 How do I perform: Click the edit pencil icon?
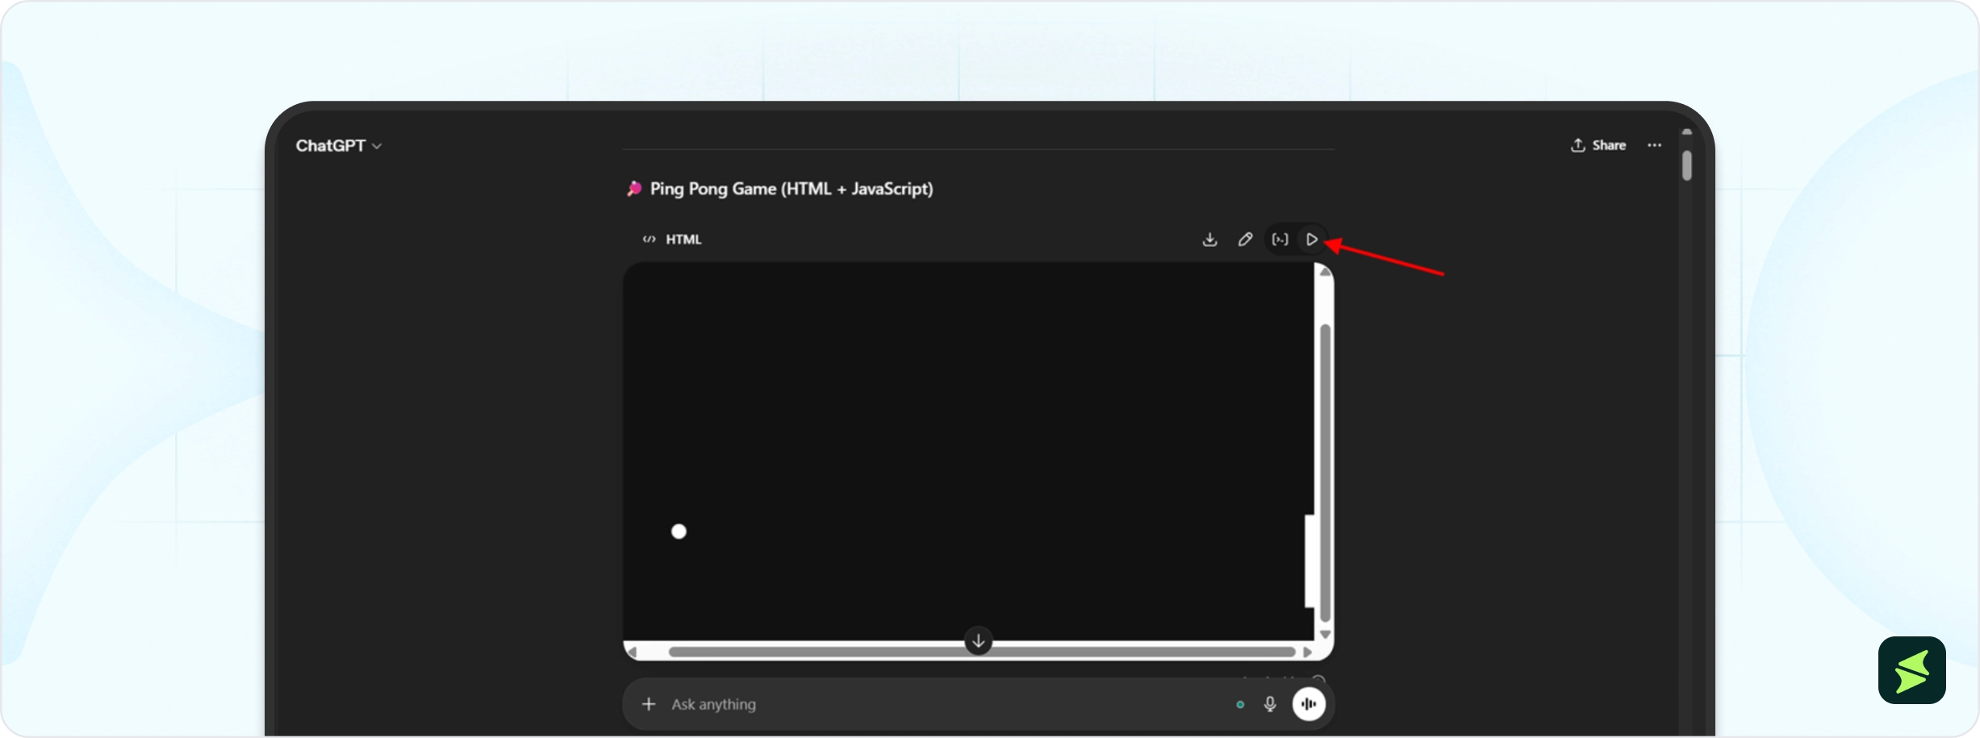tap(1245, 240)
